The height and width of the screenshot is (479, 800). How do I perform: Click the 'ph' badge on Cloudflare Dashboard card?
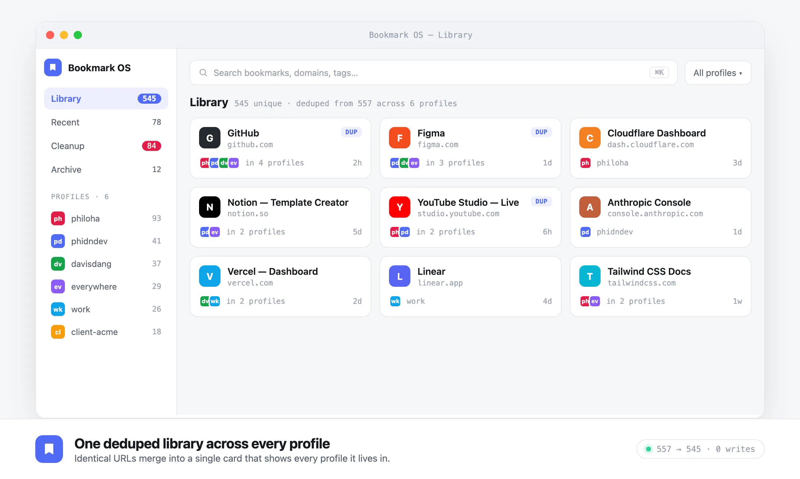(585, 163)
